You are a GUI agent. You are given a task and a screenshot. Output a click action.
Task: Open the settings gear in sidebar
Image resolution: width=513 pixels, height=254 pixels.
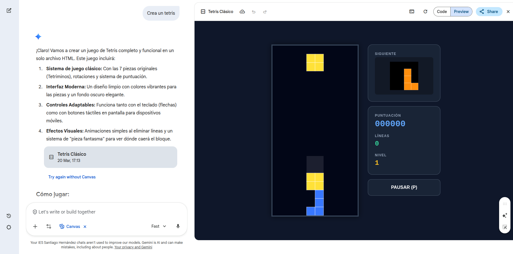click(x=9, y=227)
